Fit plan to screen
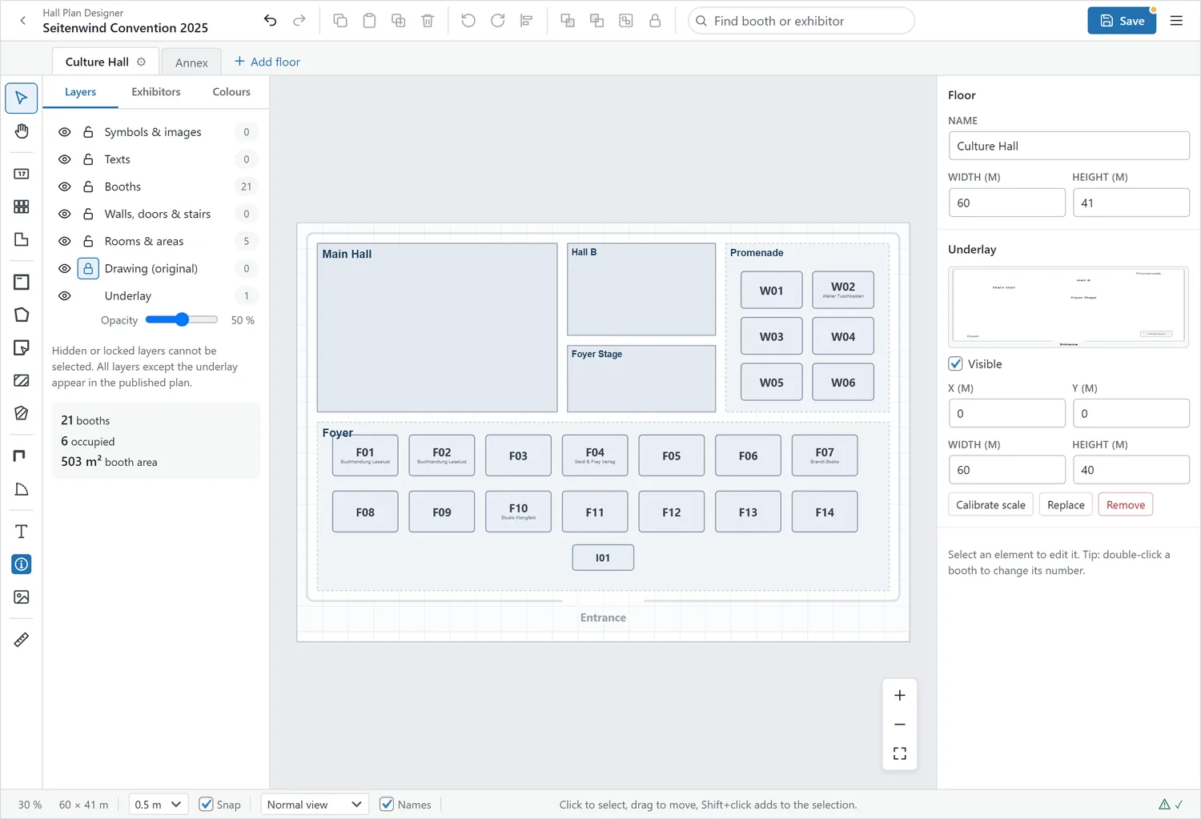1201x819 pixels. 900,753
